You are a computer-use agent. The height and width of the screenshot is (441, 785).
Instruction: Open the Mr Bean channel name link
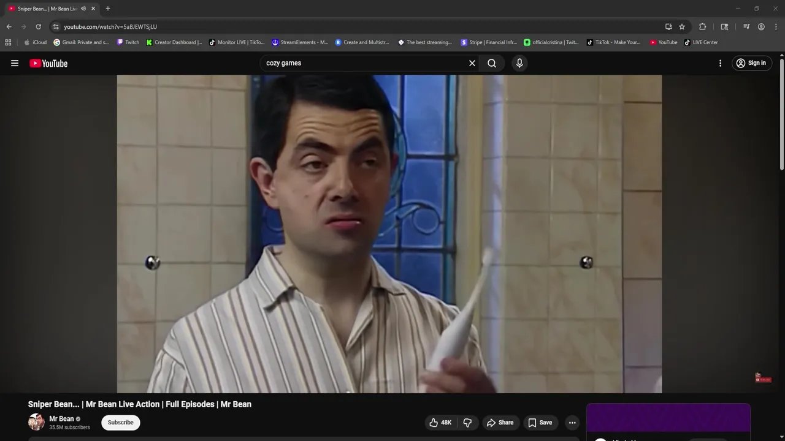(x=61, y=419)
